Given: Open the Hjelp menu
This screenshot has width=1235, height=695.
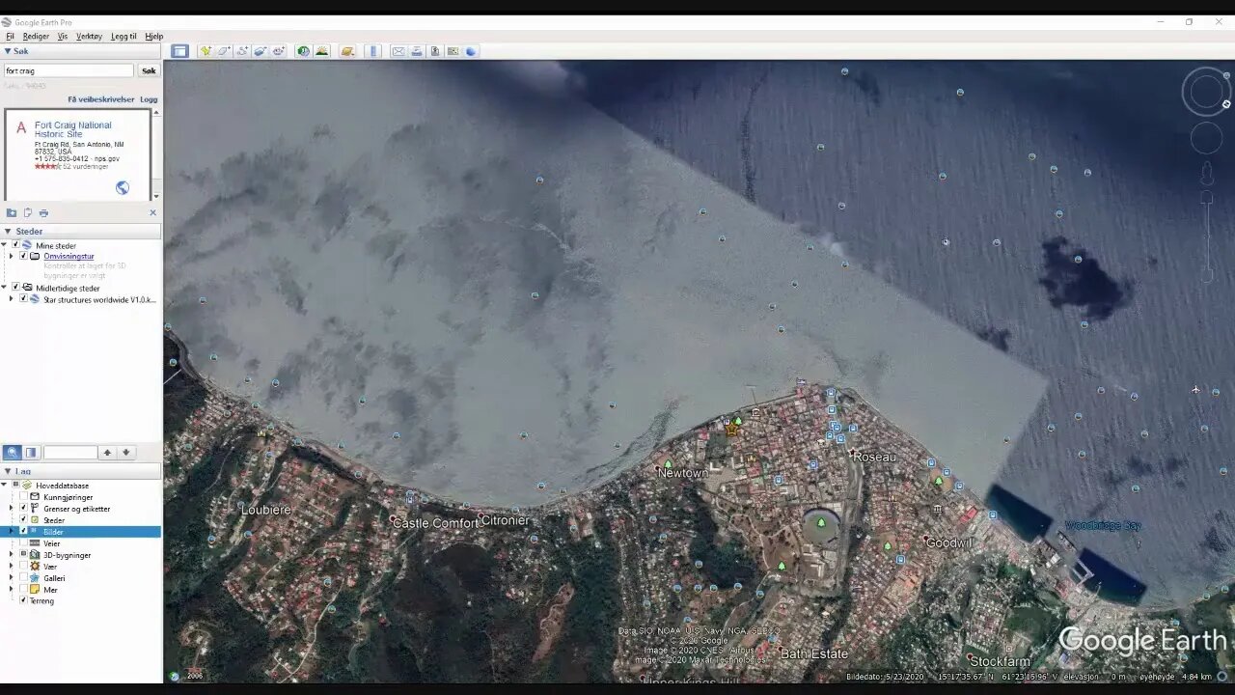Looking at the screenshot, I should (154, 36).
